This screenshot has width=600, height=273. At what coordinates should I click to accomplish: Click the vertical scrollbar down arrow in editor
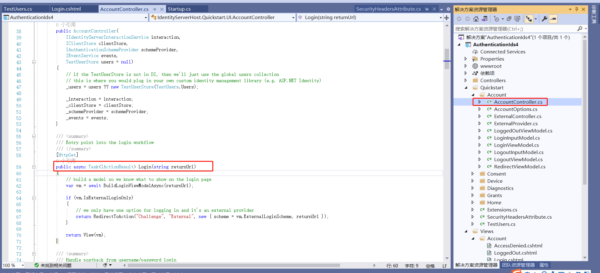point(447,258)
